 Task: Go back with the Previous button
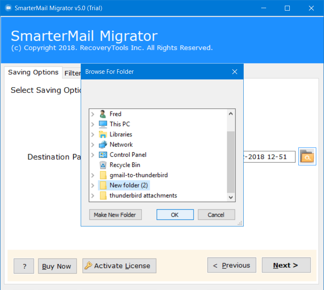click(x=231, y=265)
